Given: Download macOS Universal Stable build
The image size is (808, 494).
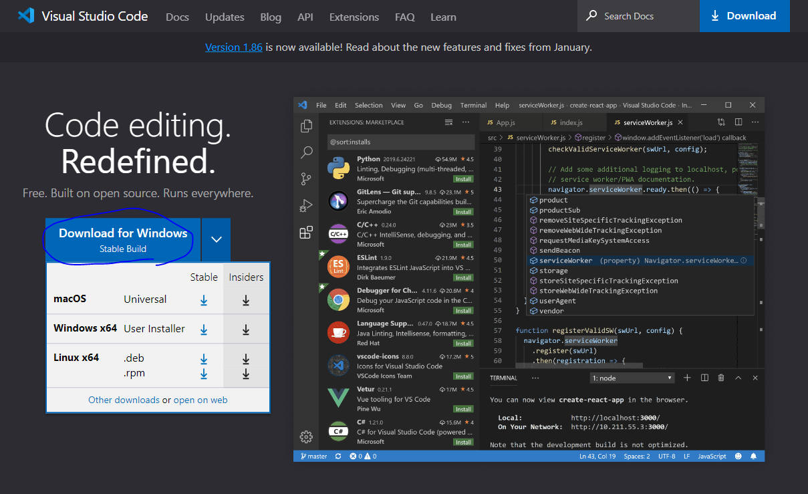Looking at the screenshot, I should coord(204,300).
